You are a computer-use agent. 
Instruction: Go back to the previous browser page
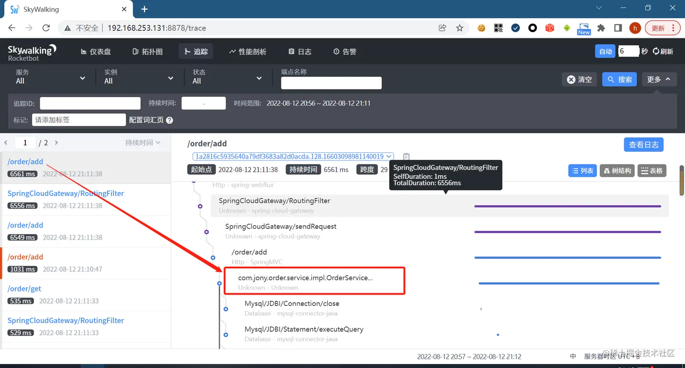12,28
